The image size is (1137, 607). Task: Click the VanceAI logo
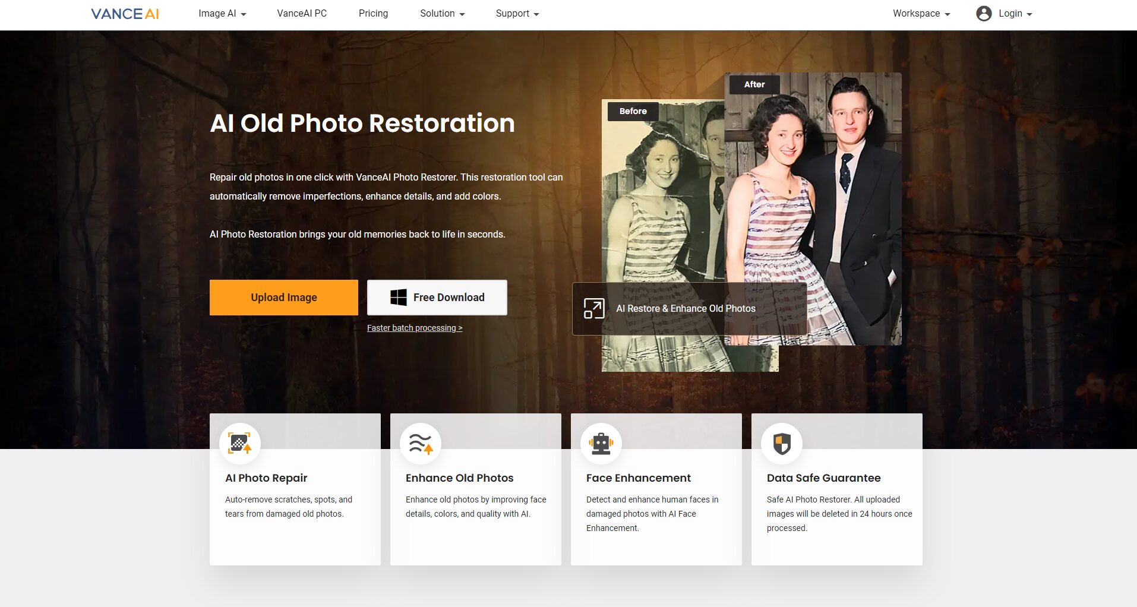click(x=125, y=14)
